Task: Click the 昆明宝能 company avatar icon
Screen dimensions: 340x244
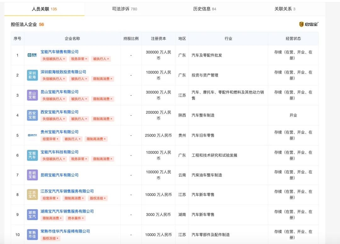Action: 32,175
